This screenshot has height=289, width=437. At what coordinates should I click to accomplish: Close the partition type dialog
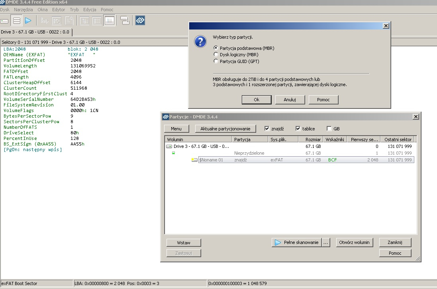click(386, 26)
